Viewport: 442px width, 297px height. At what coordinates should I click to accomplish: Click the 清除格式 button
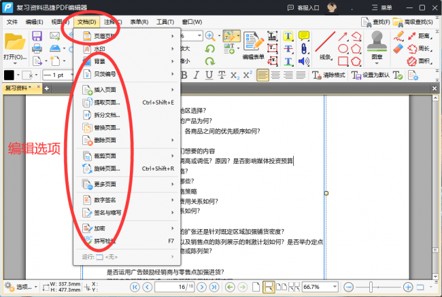click(328, 75)
